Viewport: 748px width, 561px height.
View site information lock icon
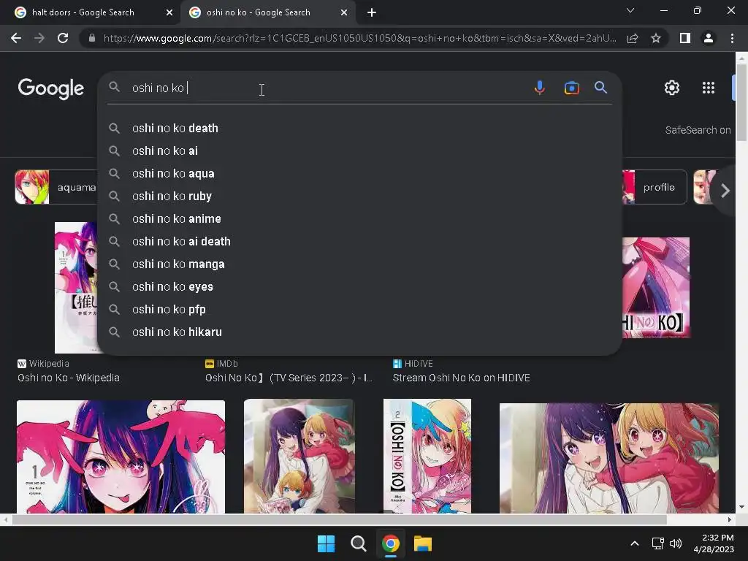click(92, 38)
